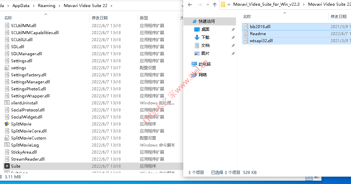Expand chevron after AppData in breadcrumb
Screen dimensions: 351x184
[x=34, y=6]
